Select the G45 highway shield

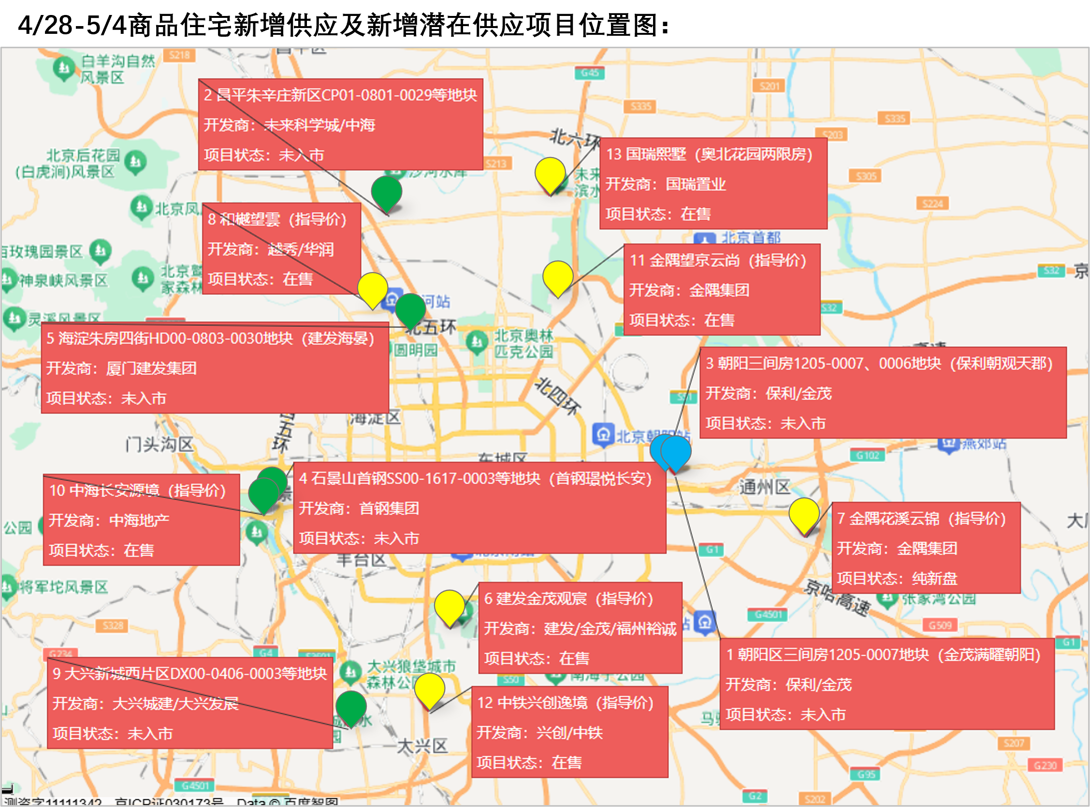[590, 73]
